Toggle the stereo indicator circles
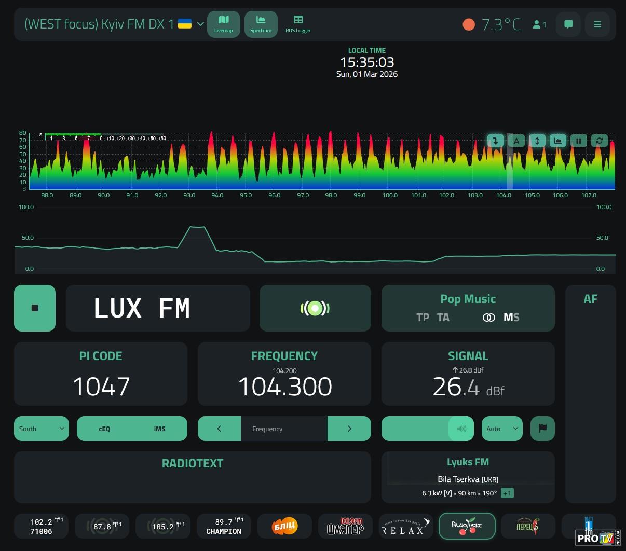This screenshot has width=626, height=551. pos(488,318)
